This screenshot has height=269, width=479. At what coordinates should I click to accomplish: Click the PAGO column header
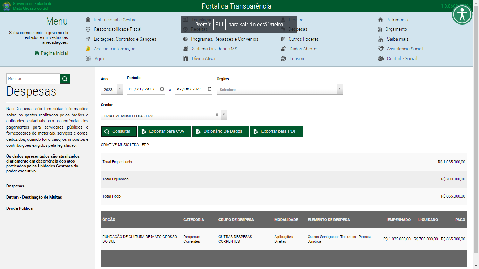(x=460, y=220)
